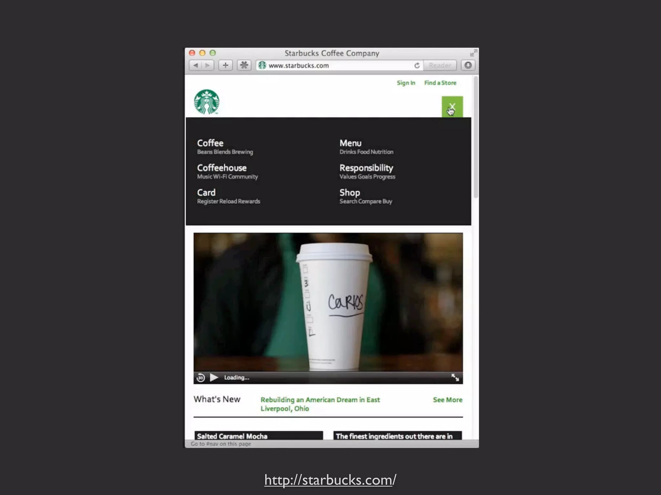Click the Safari back arrow button
The image size is (661, 495).
pos(196,65)
